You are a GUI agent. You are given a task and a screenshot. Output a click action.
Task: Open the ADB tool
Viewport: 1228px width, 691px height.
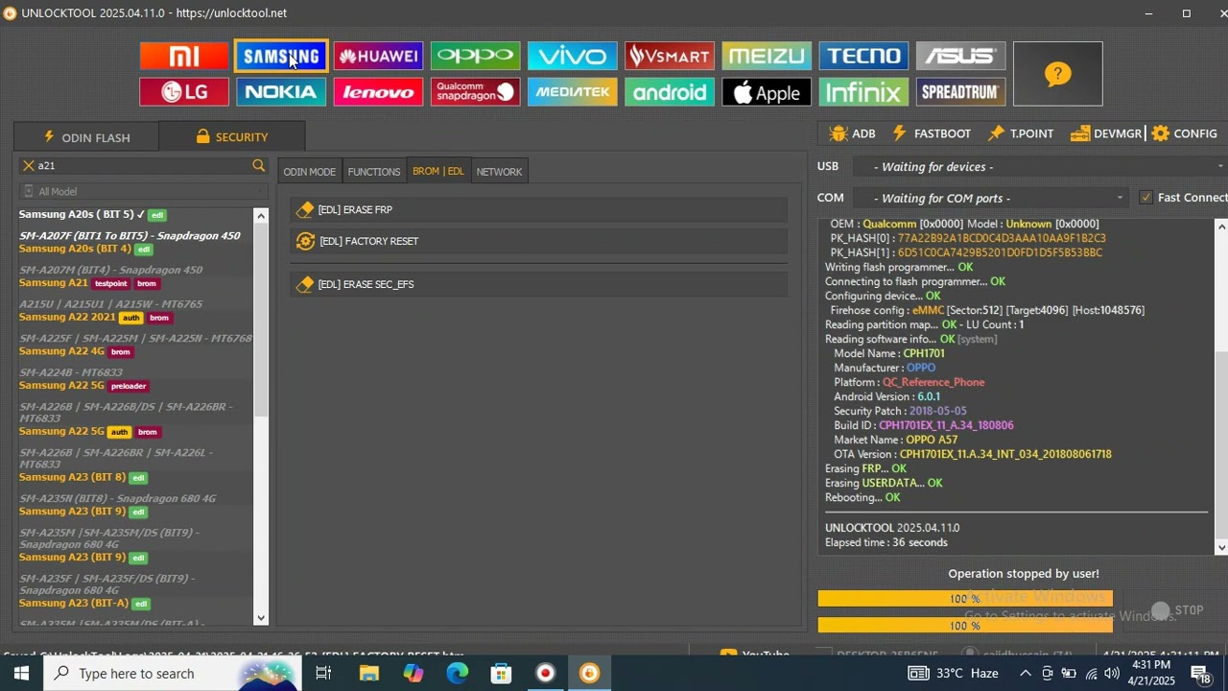coord(852,133)
